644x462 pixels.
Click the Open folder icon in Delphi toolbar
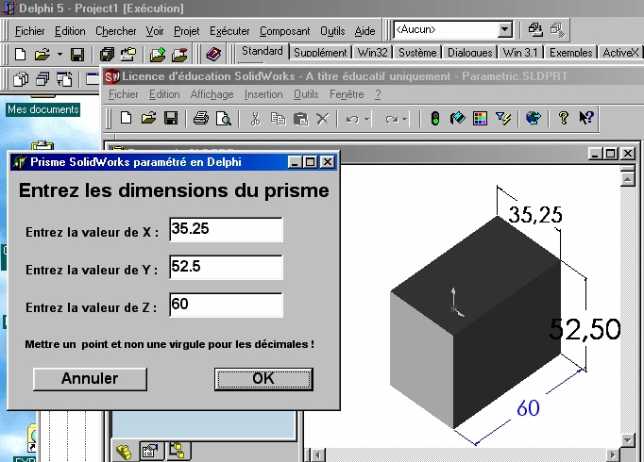pos(42,54)
